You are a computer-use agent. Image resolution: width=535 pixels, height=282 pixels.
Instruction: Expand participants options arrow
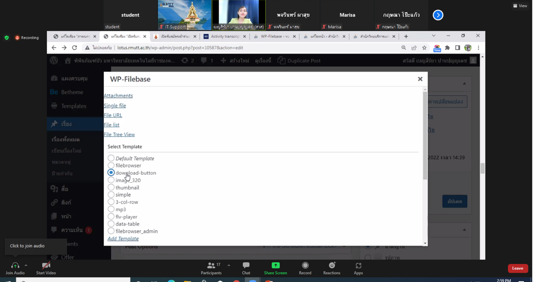229,265
